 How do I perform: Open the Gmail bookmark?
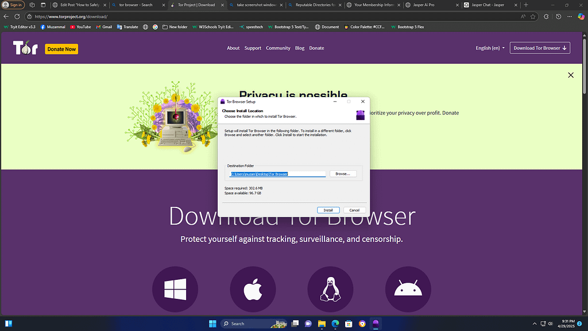point(104,27)
